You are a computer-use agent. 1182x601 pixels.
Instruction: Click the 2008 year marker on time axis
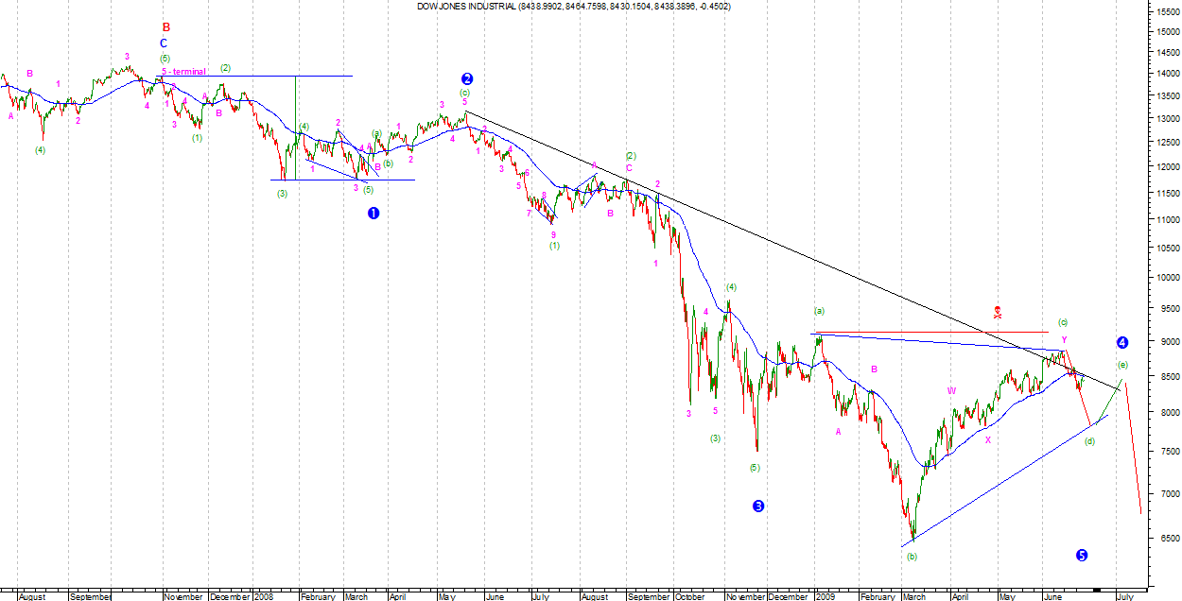point(266,596)
